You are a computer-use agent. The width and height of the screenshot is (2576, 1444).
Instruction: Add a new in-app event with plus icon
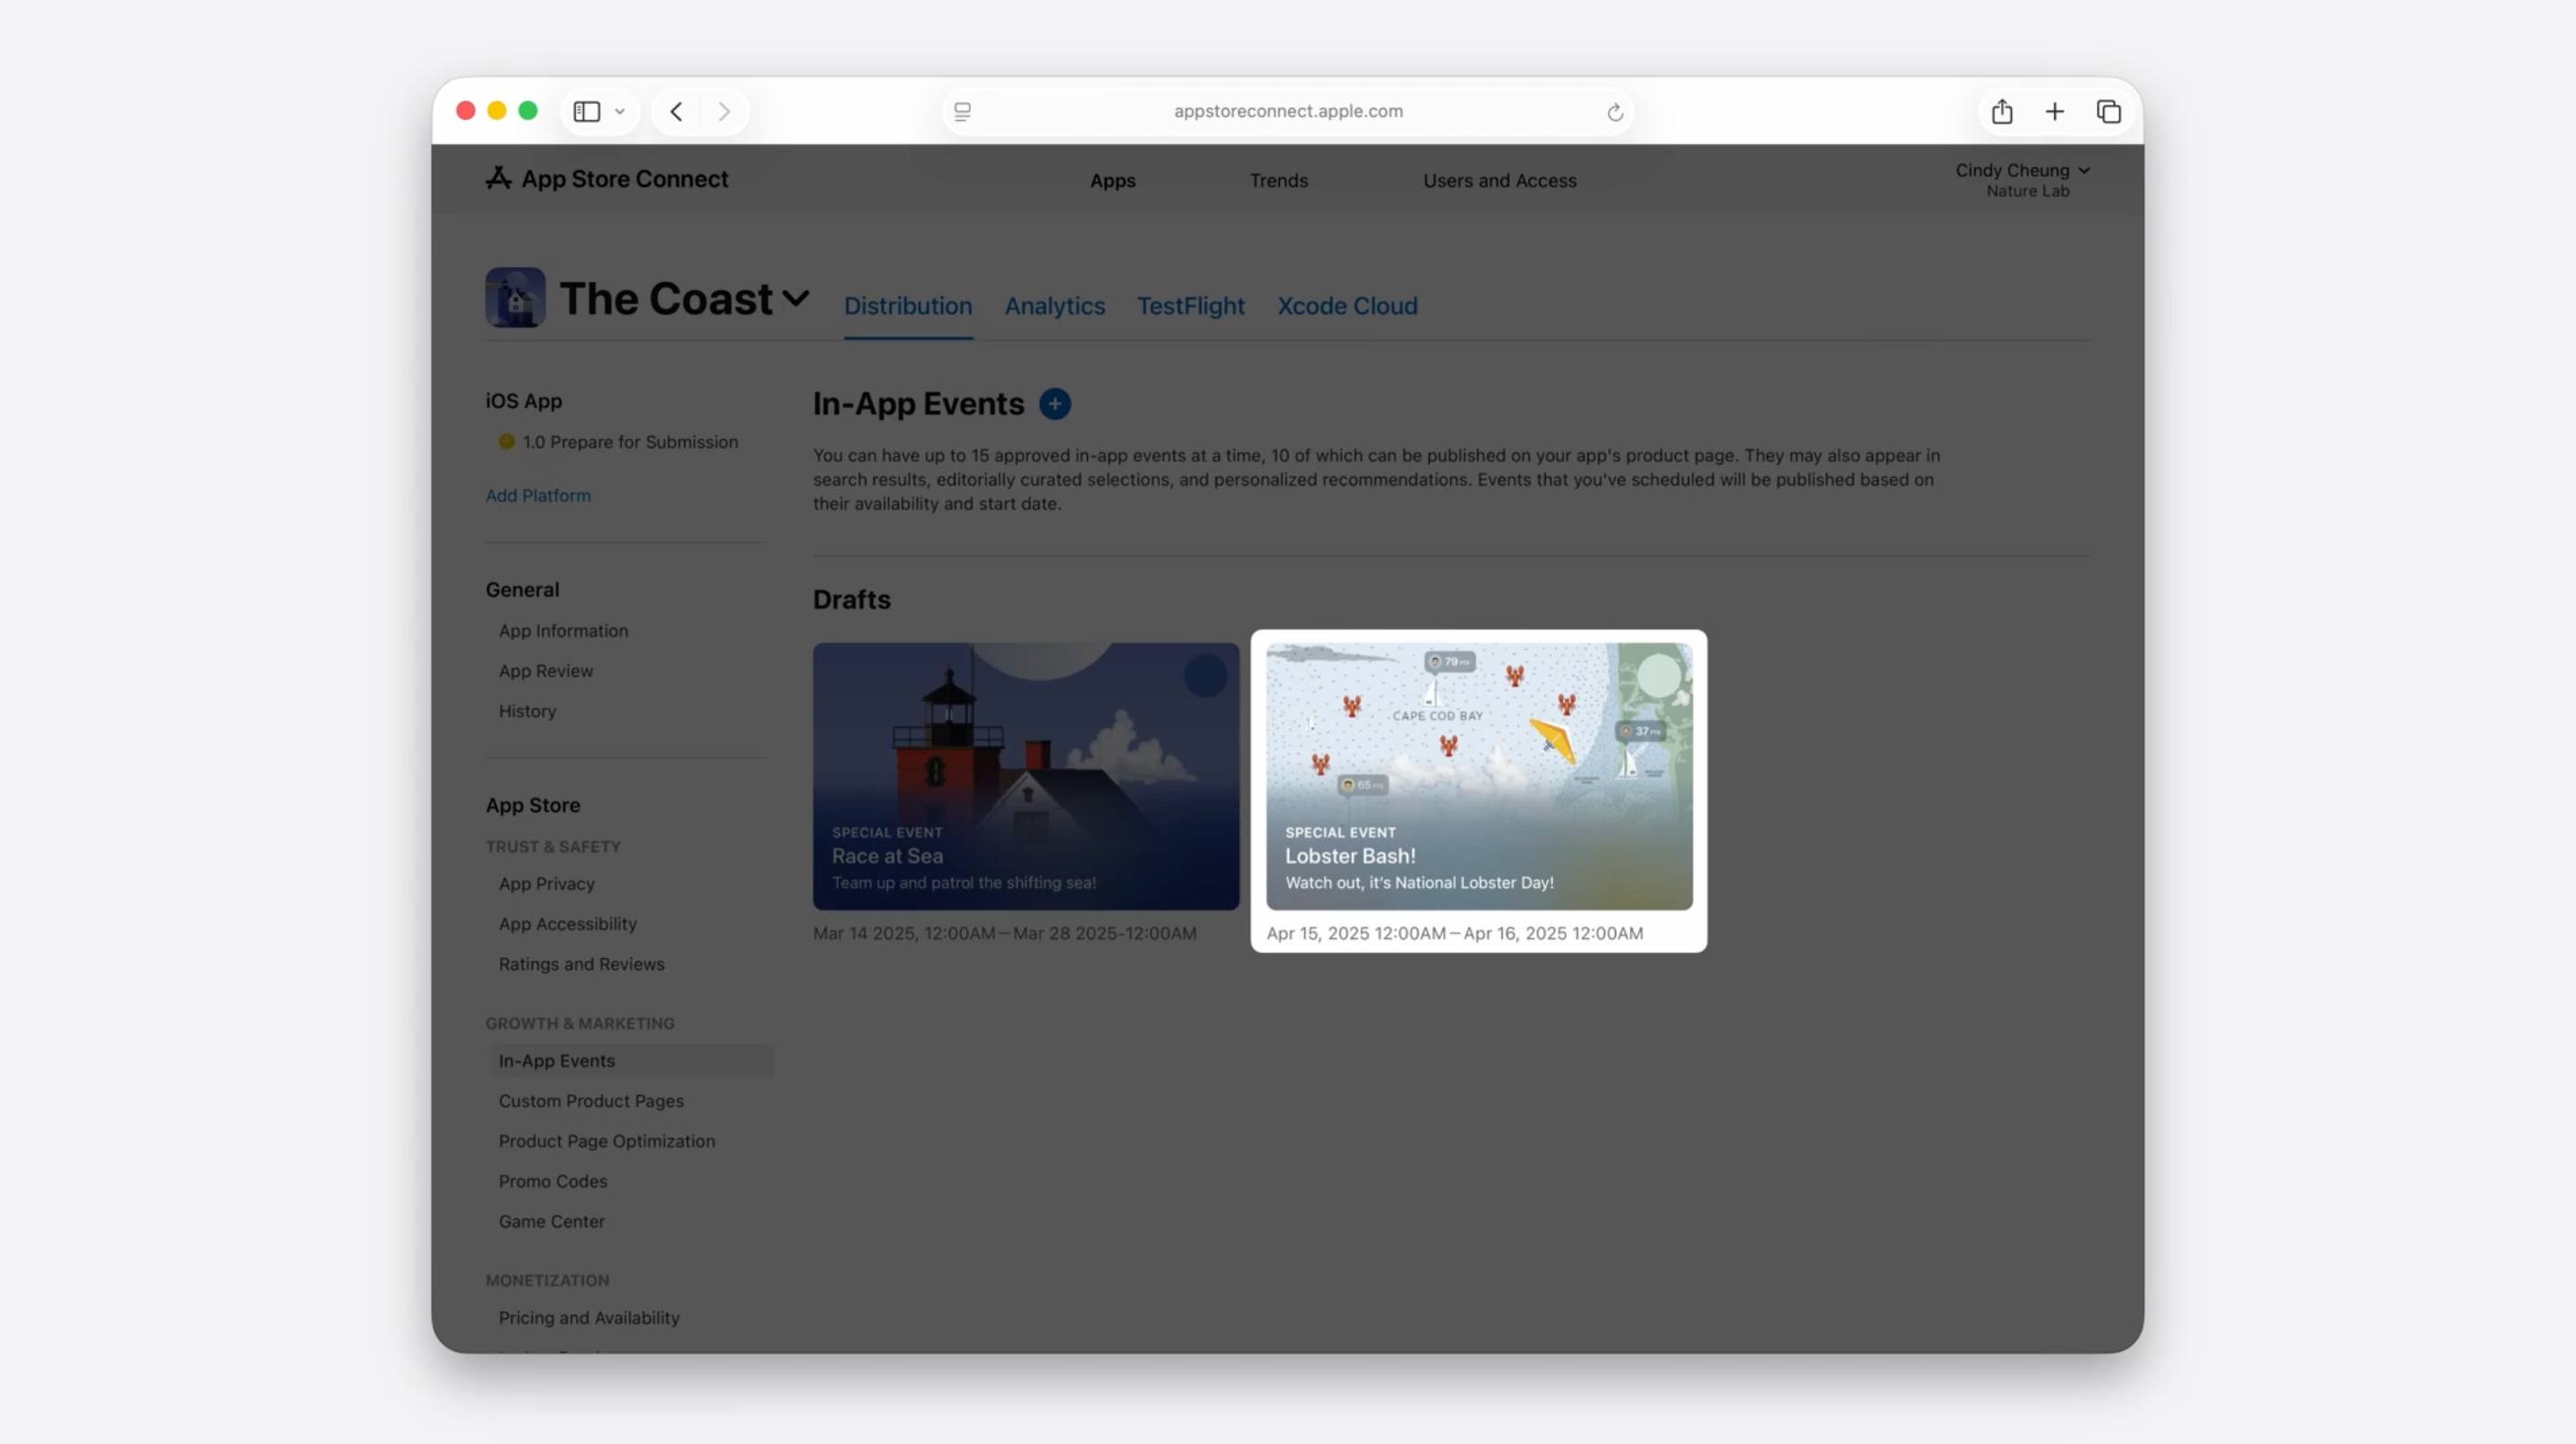coord(1054,404)
